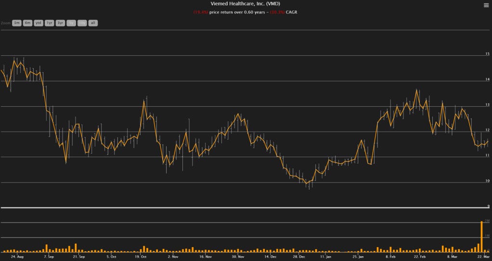Click the Zoom label beside range buttons
The height and width of the screenshot is (261, 492).
pos(6,23)
